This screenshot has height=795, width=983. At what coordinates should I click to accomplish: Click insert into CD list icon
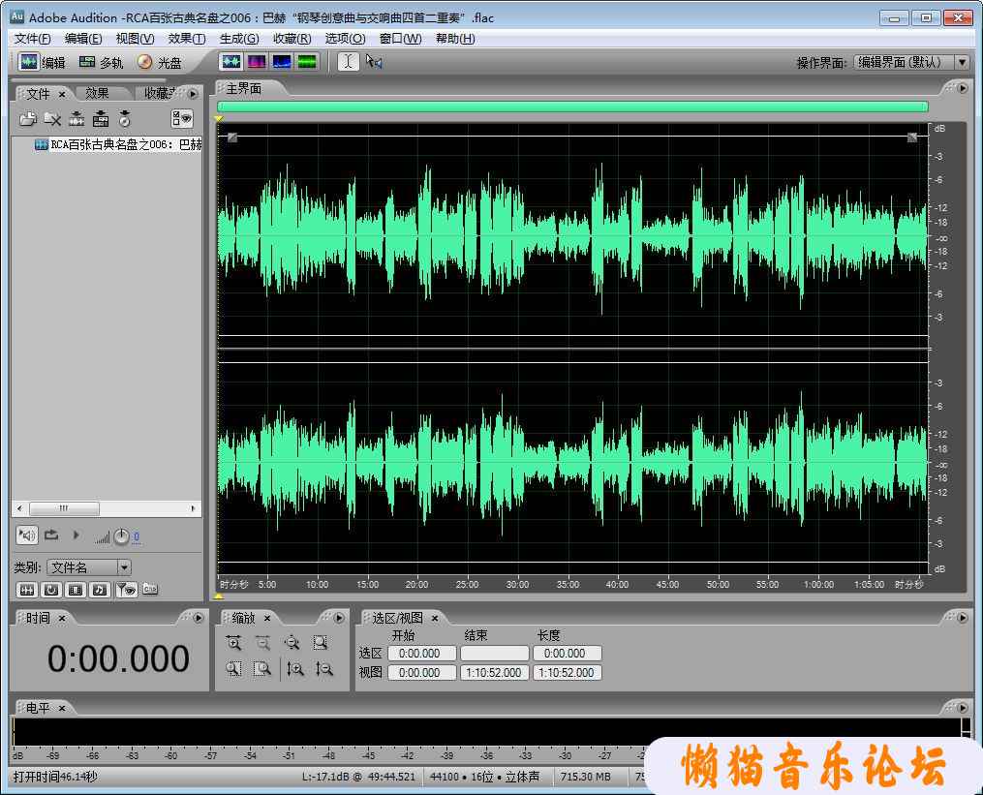click(125, 118)
